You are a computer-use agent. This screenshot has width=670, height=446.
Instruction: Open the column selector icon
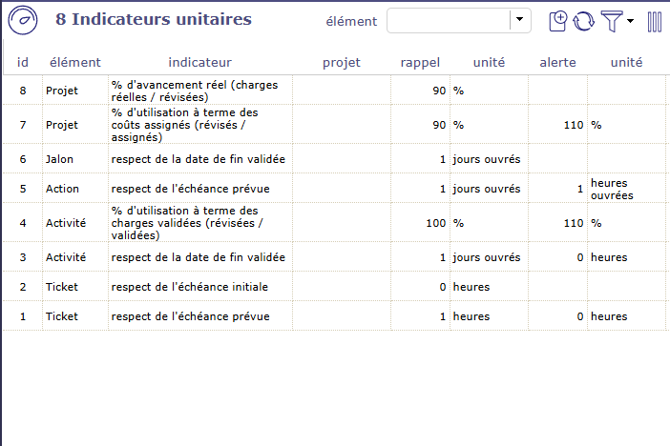click(x=654, y=21)
